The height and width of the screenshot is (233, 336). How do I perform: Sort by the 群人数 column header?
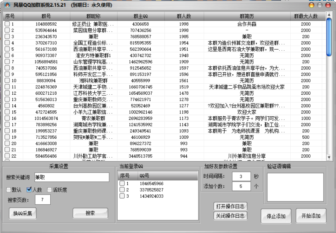pos(184,16)
